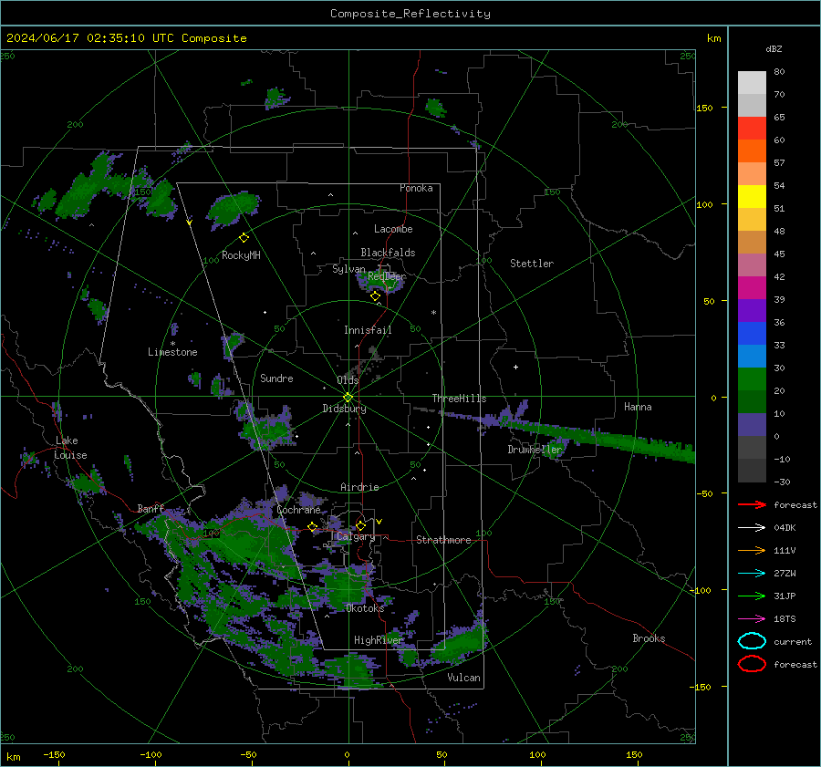Viewport: 821px width, 767px height.
Task: Select the royal blue swatch in dBZ legend
Action: [x=752, y=333]
